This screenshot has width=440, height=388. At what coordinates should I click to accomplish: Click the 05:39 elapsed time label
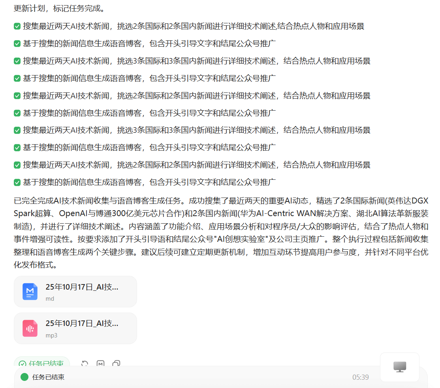[360, 377]
